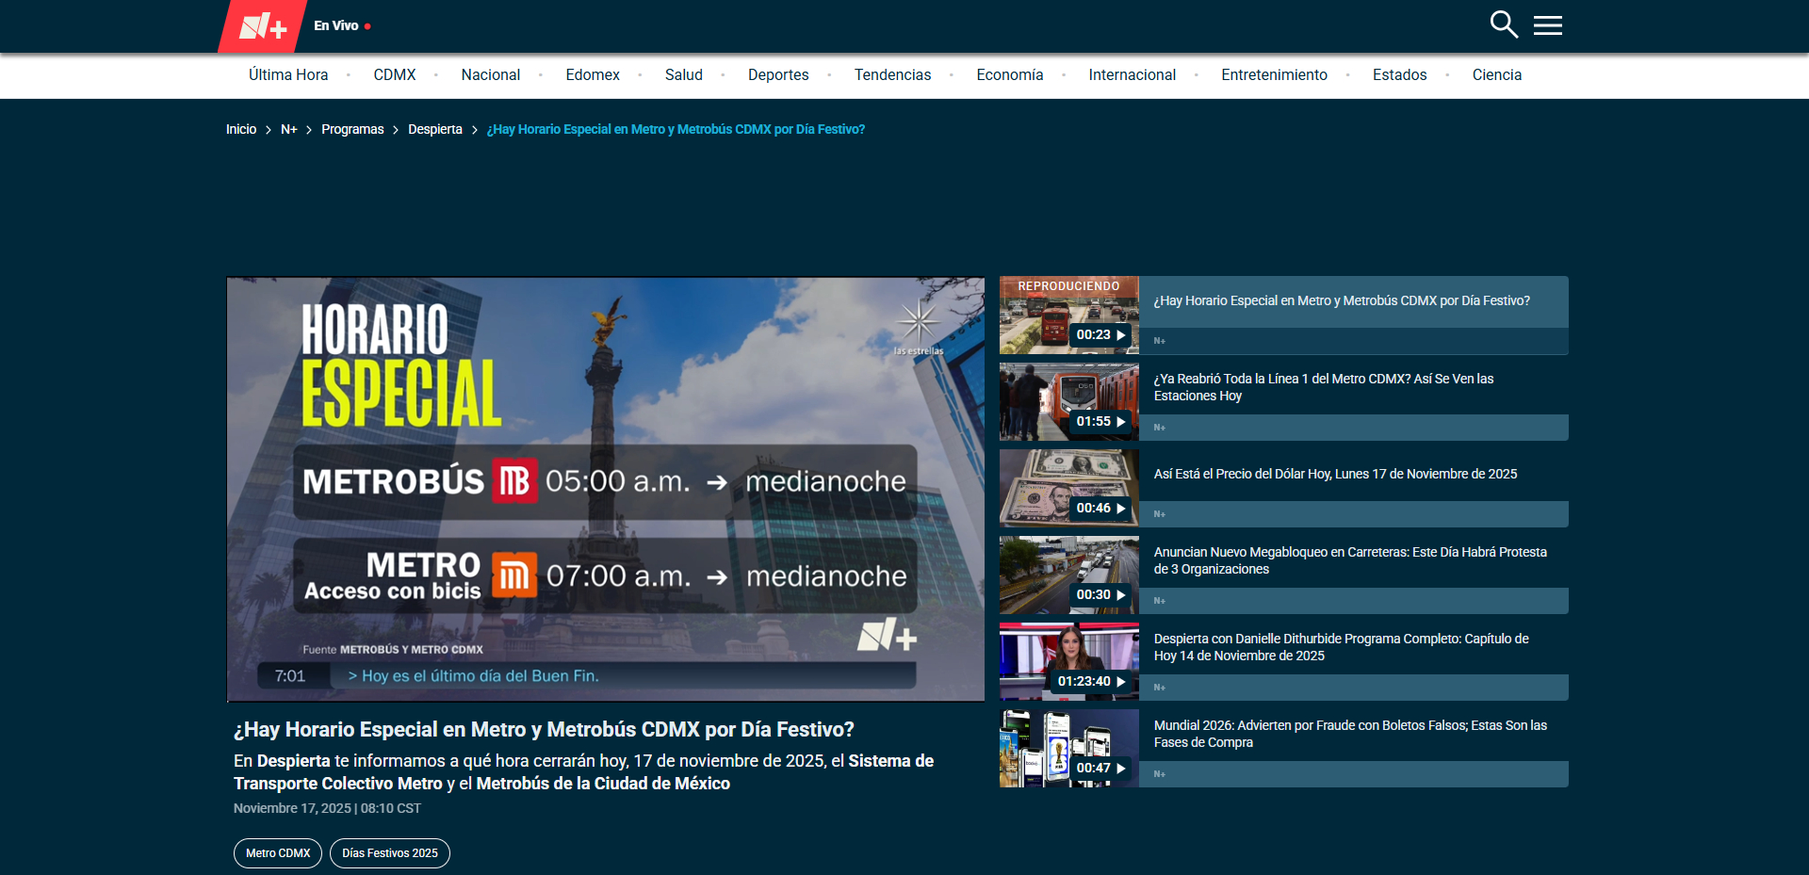Open the hamburger menu icon
Viewport: 1809px width, 875px height.
(1548, 25)
